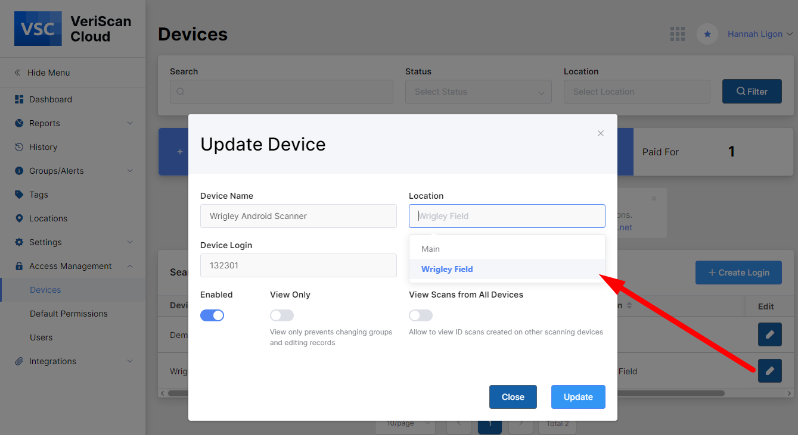Click the History clock icon
The image size is (798, 435).
[19, 147]
